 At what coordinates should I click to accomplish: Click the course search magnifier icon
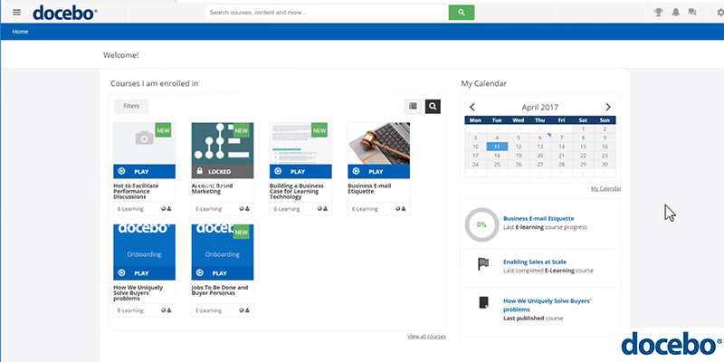433,106
